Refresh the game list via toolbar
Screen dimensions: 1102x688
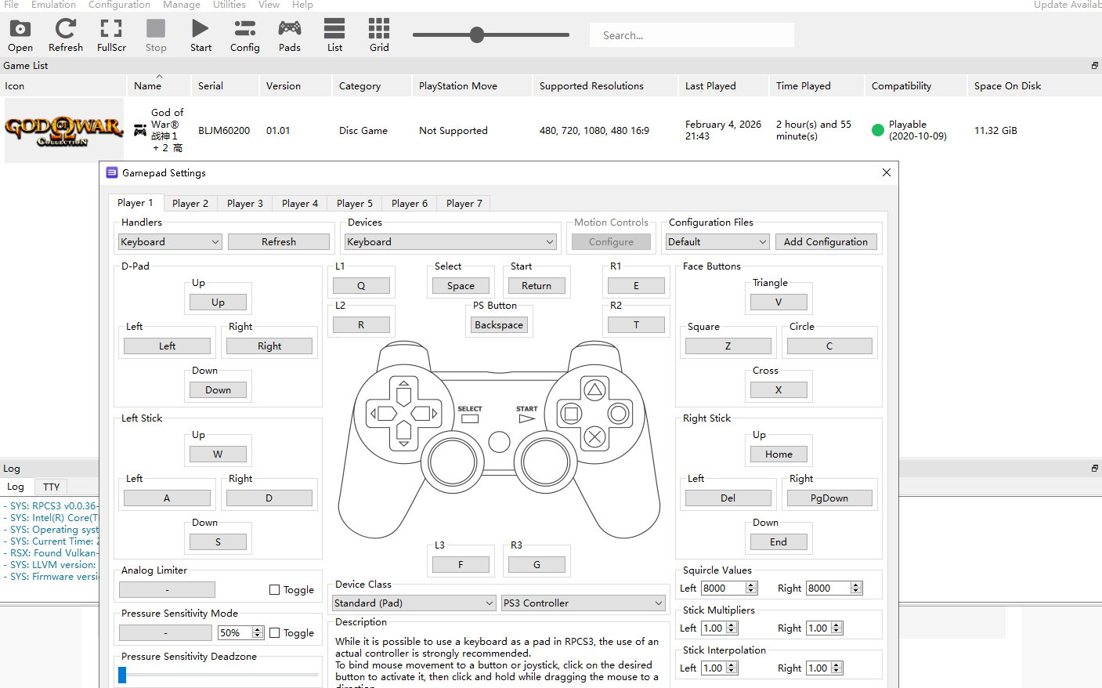(x=66, y=36)
